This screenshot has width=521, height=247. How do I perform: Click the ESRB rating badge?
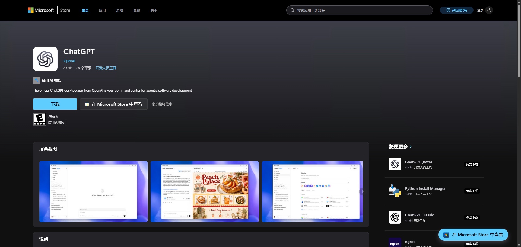click(x=40, y=119)
